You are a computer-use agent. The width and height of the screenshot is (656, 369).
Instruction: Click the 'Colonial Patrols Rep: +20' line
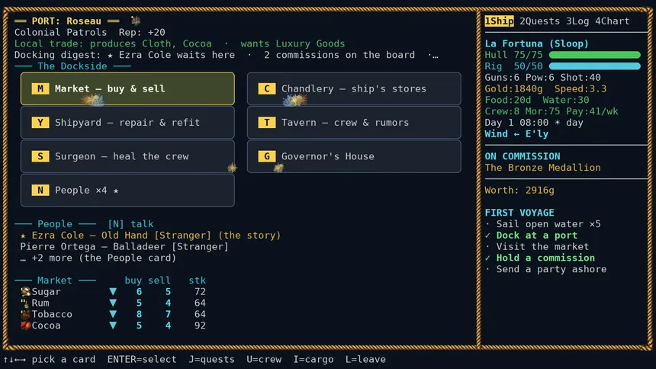click(89, 32)
